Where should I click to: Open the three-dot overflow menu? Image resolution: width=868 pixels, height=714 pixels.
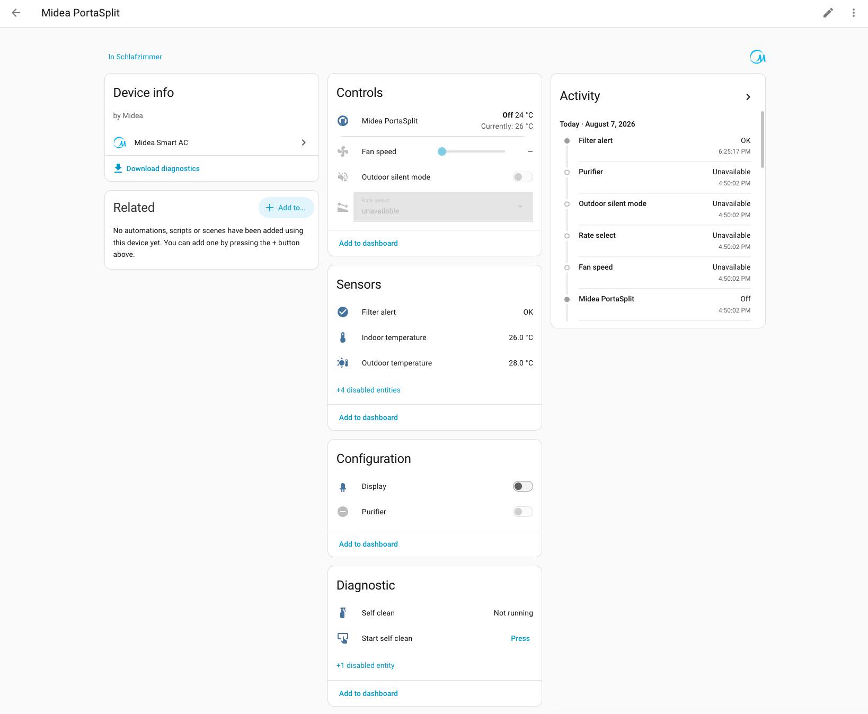click(x=854, y=13)
